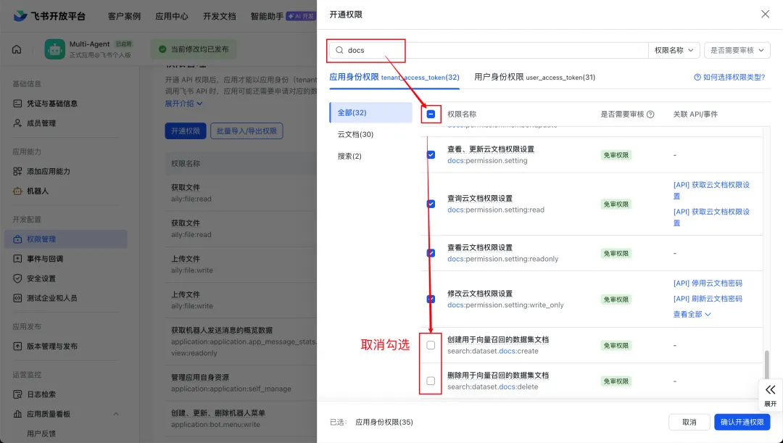Select the 全部(32) category

(x=370, y=113)
